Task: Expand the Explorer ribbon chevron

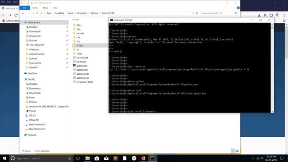Action: pyautogui.click(x=234, y=8)
